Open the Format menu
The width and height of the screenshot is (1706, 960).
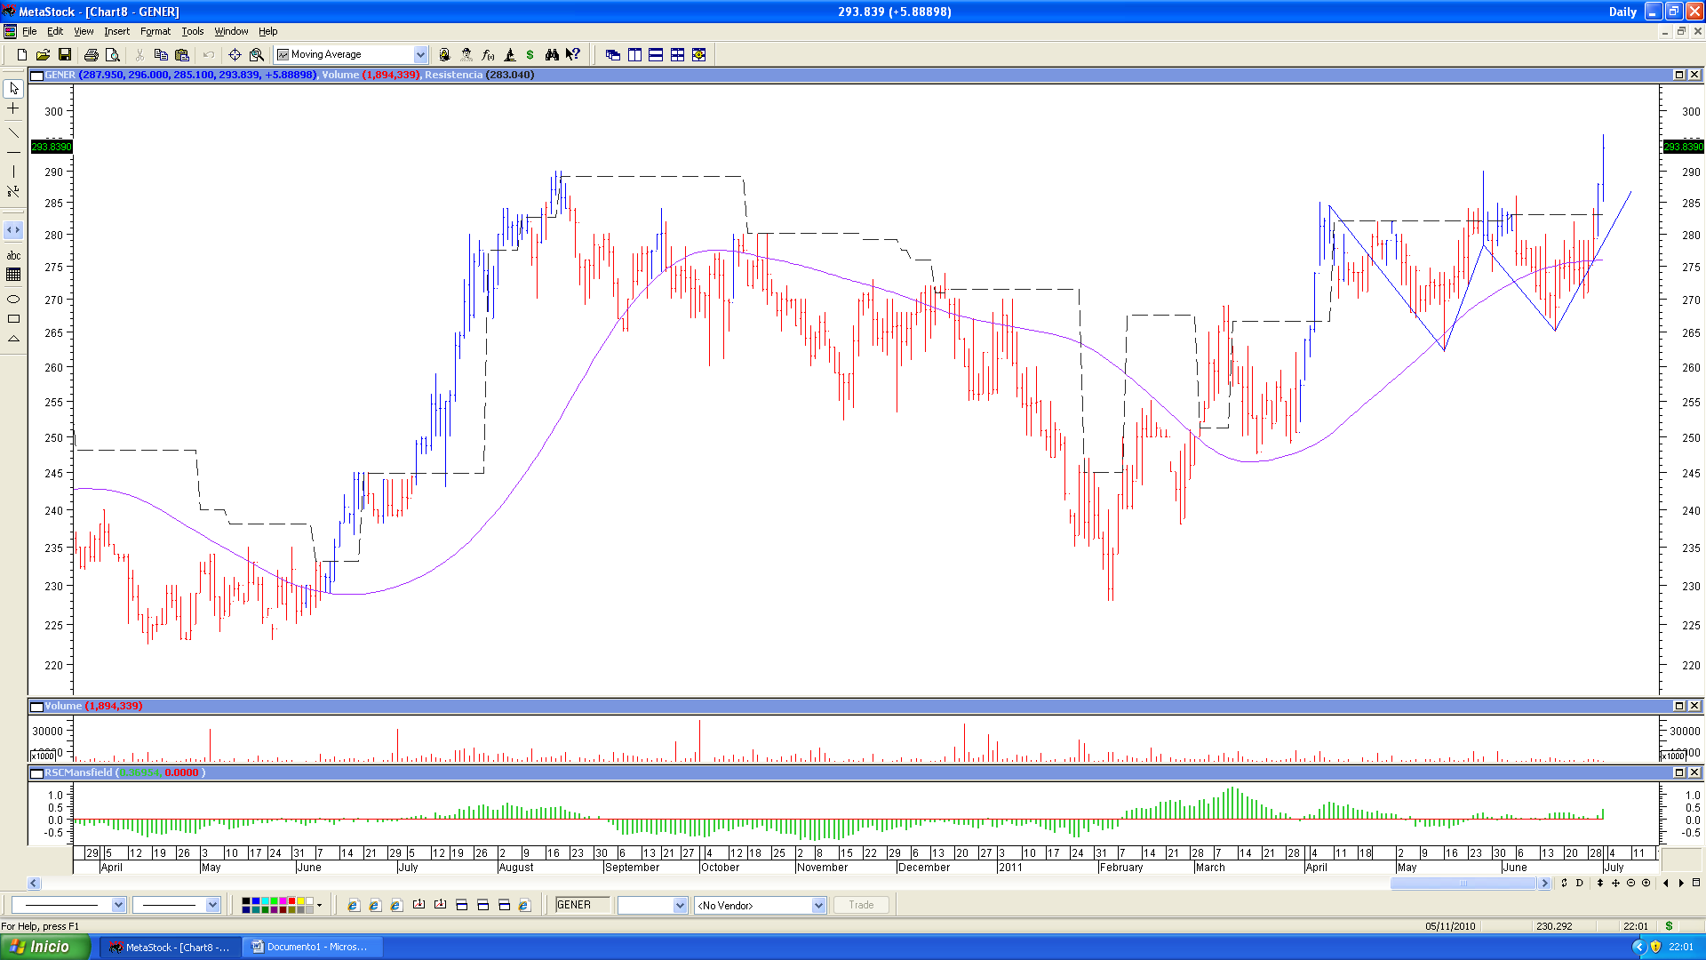click(x=155, y=31)
